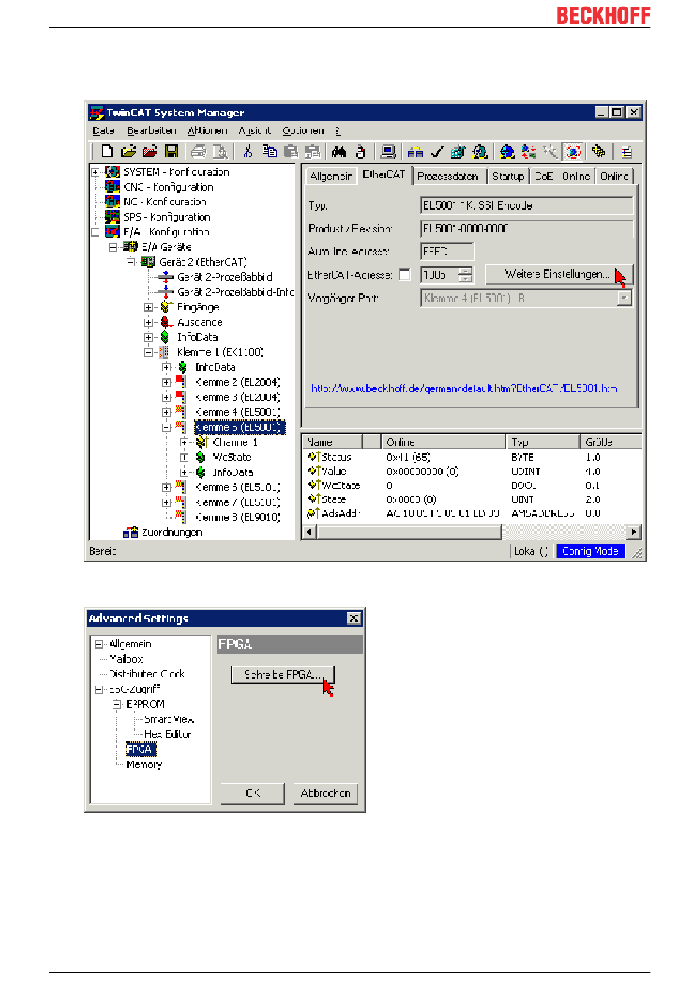Click the computer target-system icon
Image resolution: width=699 pixels, height=1007 pixels.
coord(388,152)
